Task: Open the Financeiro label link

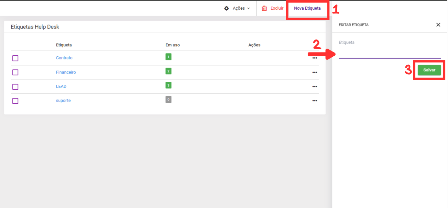Action: [x=66, y=72]
